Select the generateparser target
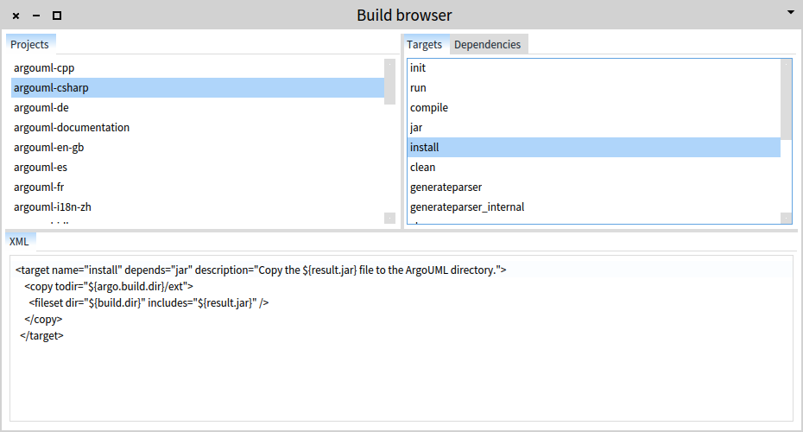The image size is (803, 432). pos(594,187)
